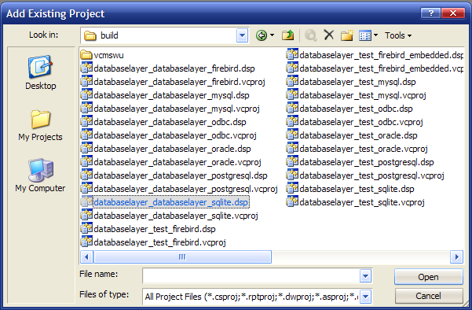
Task: Click scroll left arrow of file list
Action: (x=86, y=257)
